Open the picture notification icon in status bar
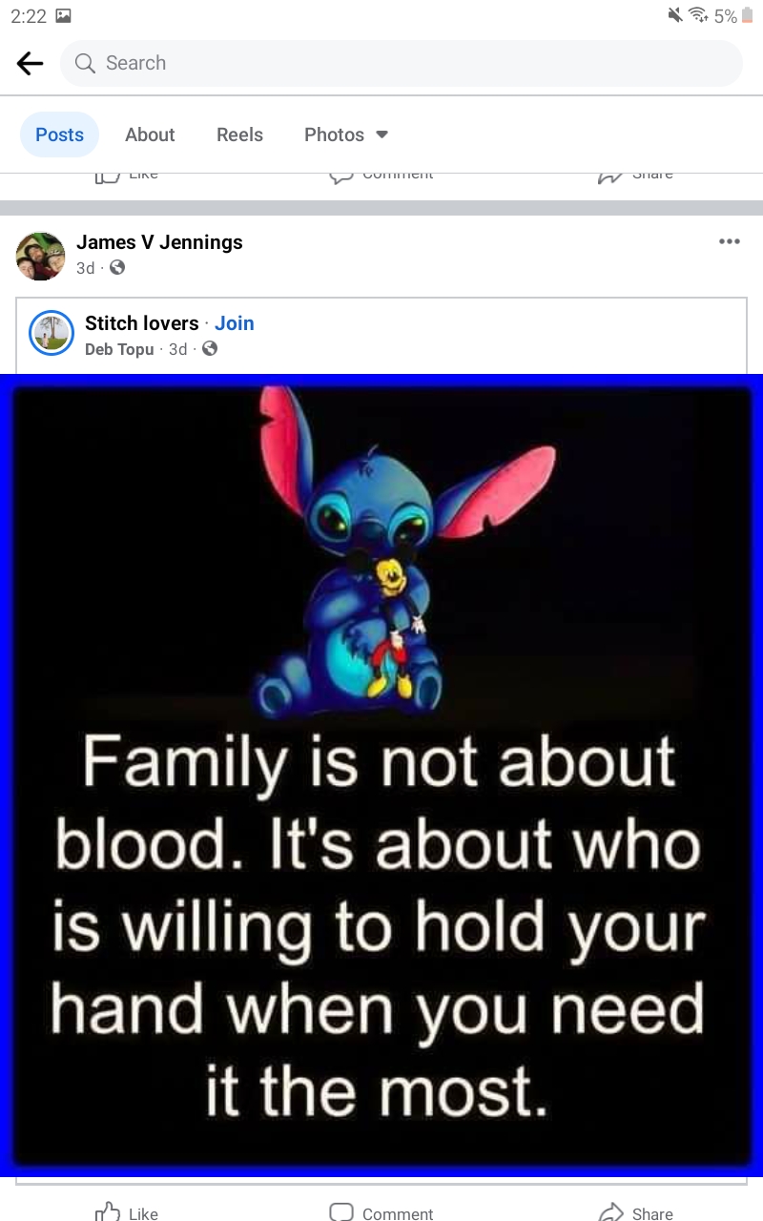Image resolution: width=763 pixels, height=1221 pixels. tap(64, 15)
